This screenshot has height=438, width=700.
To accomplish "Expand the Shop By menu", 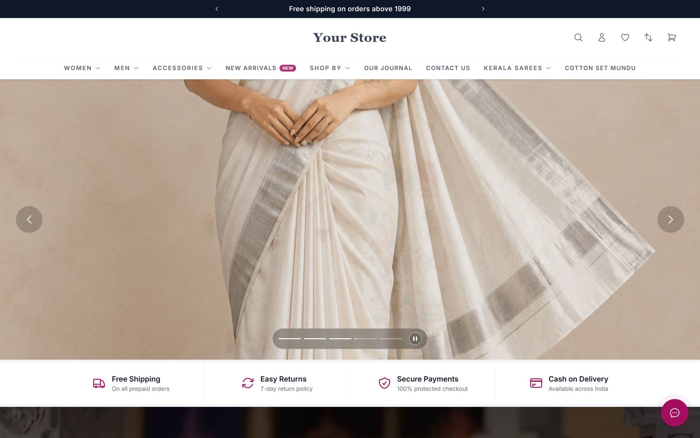I will [330, 68].
